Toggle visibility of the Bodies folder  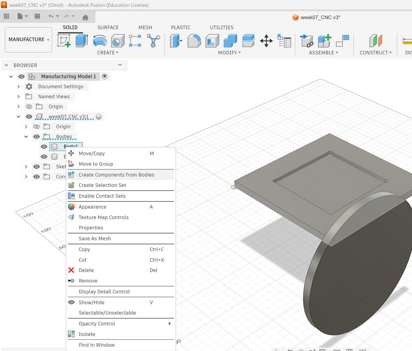click(x=36, y=136)
